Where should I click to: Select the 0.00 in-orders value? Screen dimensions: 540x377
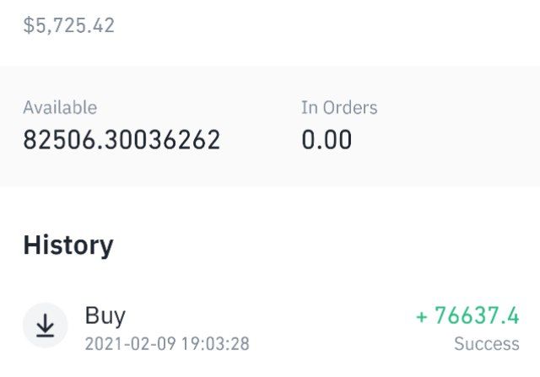click(x=327, y=139)
